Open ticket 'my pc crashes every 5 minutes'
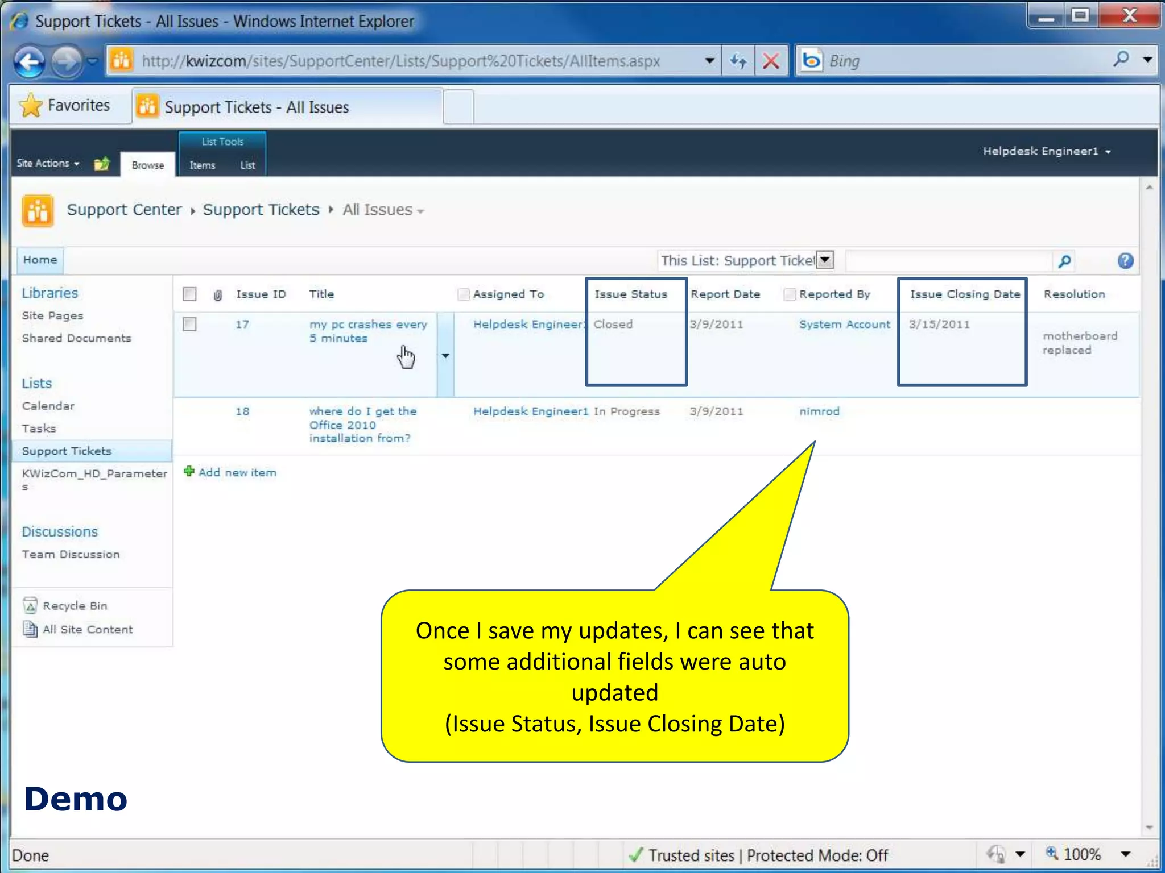The height and width of the screenshot is (873, 1165). [368, 331]
